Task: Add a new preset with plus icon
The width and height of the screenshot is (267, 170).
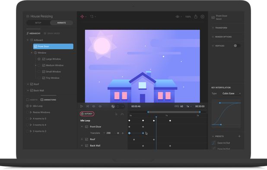Action: 239,136
